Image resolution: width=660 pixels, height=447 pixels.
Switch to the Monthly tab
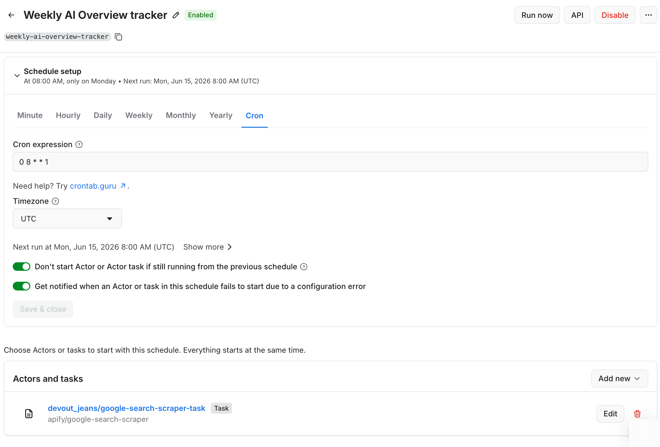pyautogui.click(x=181, y=116)
